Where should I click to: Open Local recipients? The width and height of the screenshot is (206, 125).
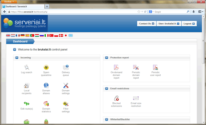pos(26,89)
